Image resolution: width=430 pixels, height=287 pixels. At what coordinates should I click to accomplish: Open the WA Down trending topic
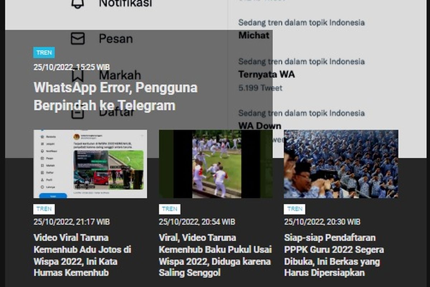pyautogui.click(x=259, y=126)
